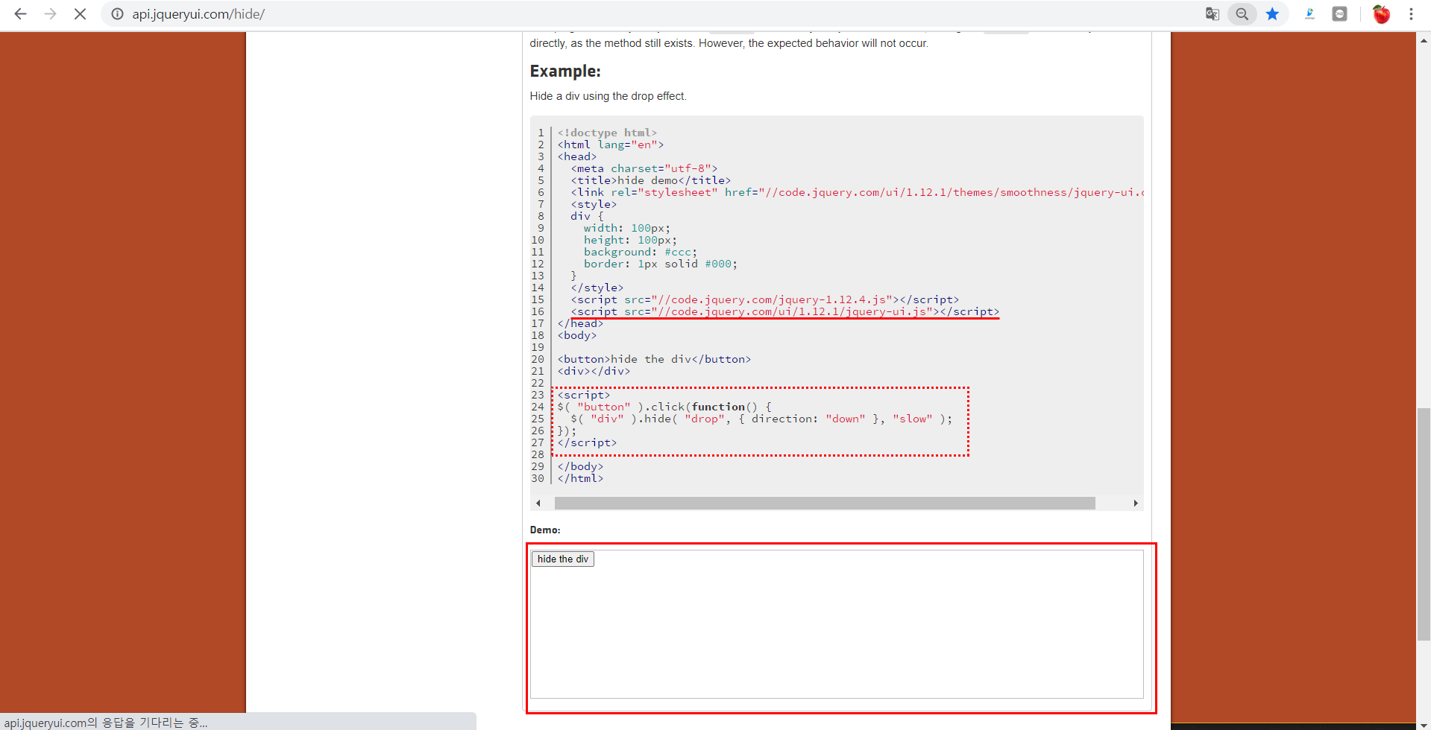
Task: Click the '<html lang="en">' code line
Action: (611, 145)
